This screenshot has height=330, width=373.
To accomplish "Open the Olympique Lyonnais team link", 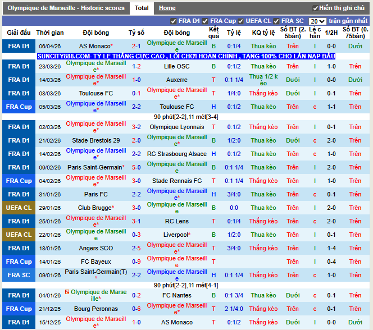I will pos(176,127).
